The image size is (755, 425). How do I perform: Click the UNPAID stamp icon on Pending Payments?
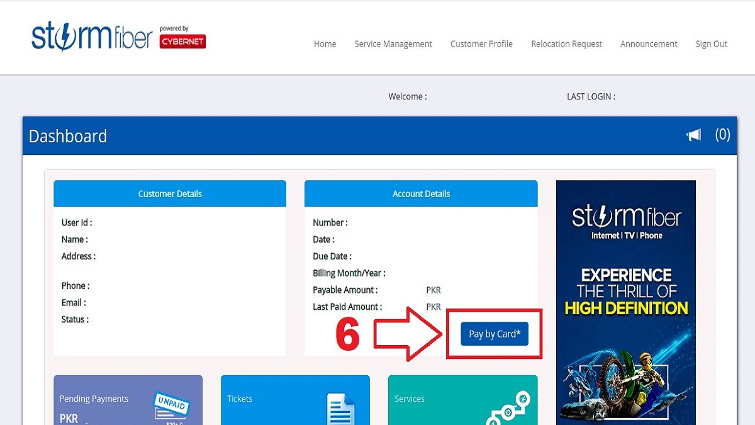pyautogui.click(x=172, y=405)
